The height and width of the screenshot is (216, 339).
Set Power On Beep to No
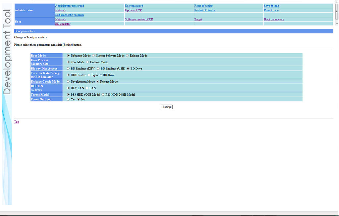click(79, 99)
